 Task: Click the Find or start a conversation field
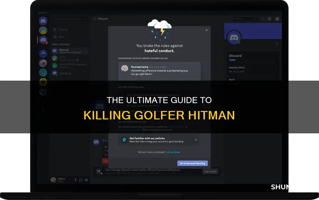tap(69, 19)
